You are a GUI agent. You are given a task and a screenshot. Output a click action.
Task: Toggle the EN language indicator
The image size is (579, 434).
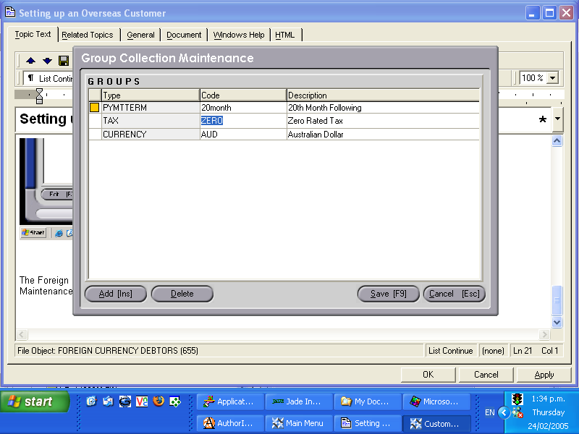pos(489,412)
